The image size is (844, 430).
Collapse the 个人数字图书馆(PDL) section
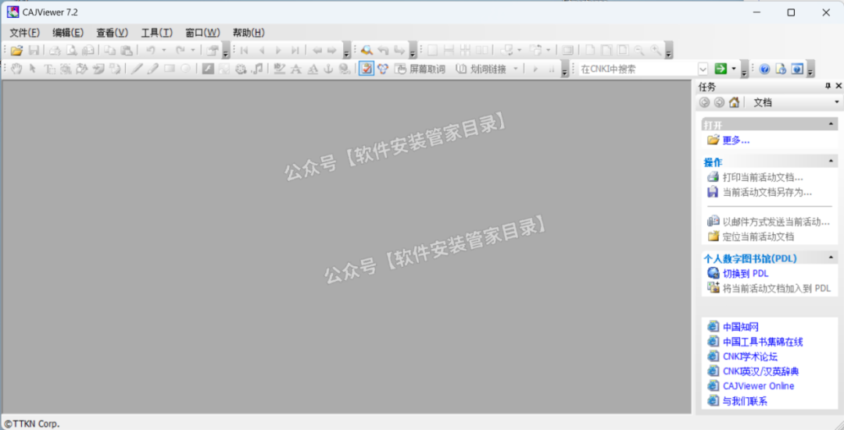[831, 258]
